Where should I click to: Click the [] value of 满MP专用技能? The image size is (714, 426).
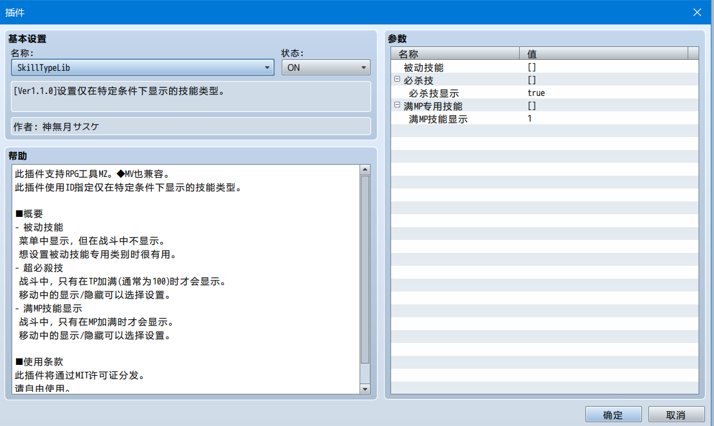(x=531, y=106)
